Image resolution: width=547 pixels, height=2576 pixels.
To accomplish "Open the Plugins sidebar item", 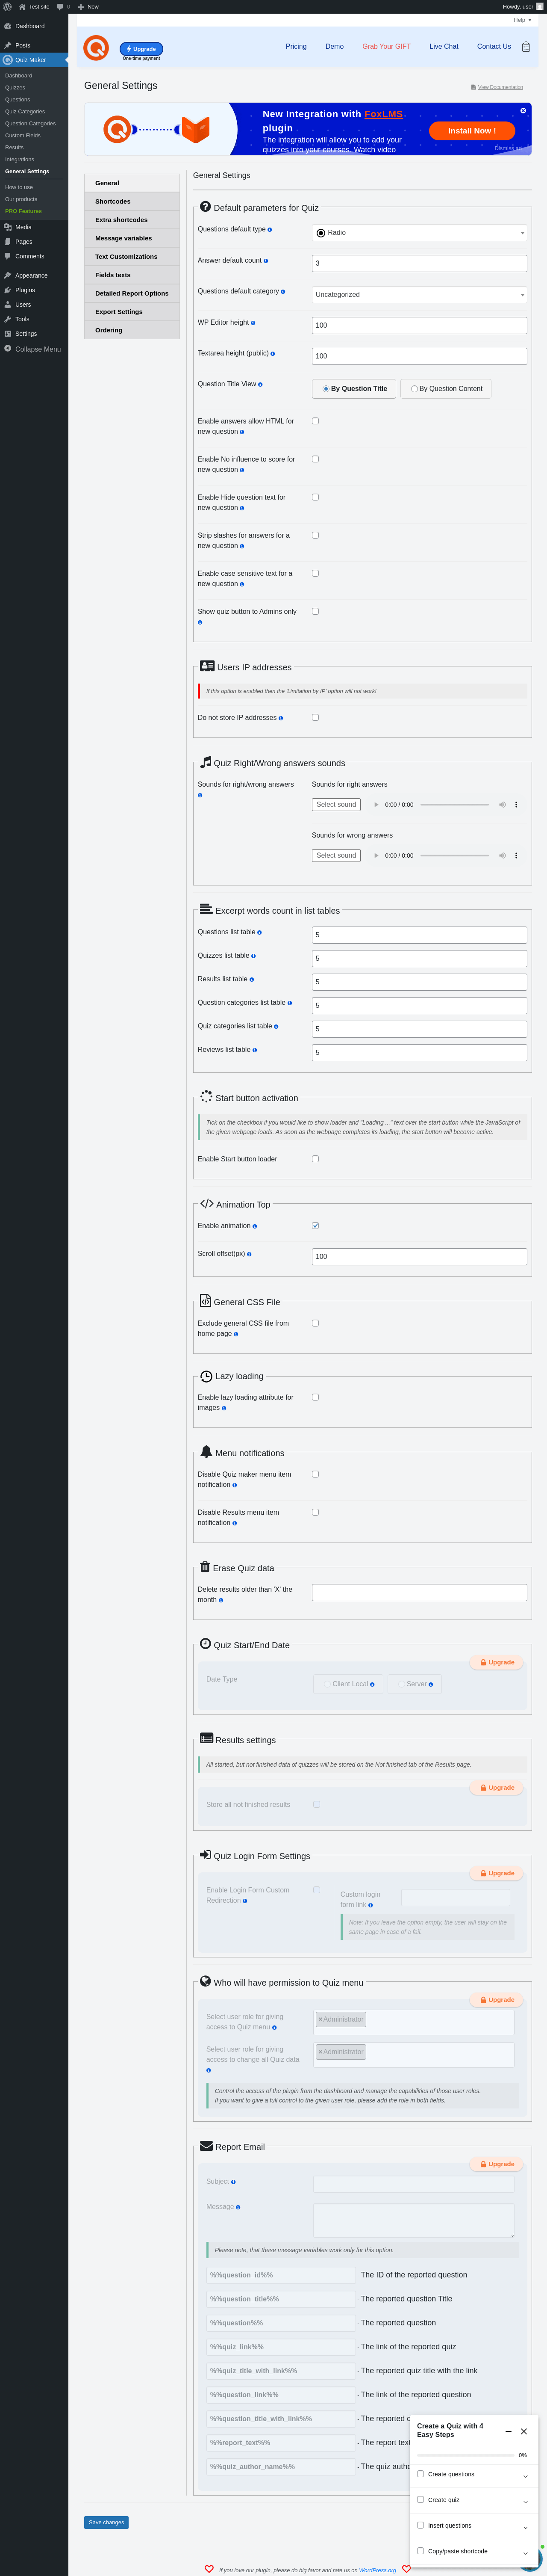I will [x=34, y=290].
